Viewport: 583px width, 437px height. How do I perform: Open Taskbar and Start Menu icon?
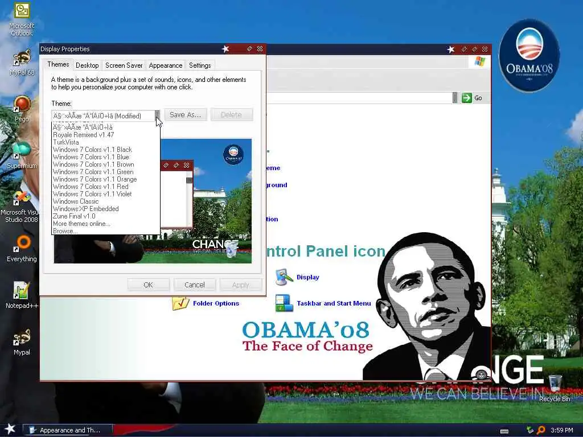click(284, 303)
